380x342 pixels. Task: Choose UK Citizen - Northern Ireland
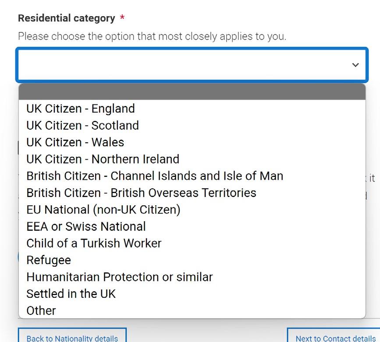click(103, 159)
